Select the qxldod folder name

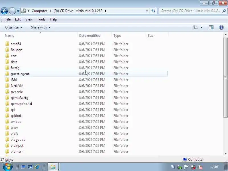point(16,116)
